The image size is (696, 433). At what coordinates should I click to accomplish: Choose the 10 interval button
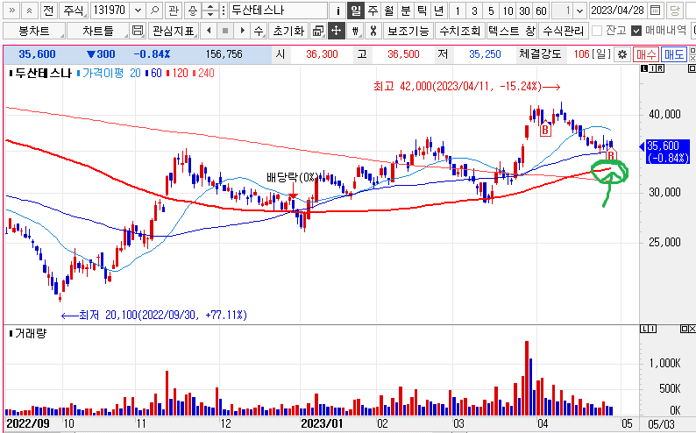click(x=508, y=11)
